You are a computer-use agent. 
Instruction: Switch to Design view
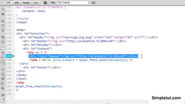click(26, 3)
